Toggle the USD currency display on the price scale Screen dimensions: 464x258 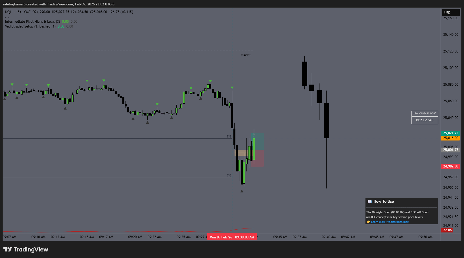450,12
